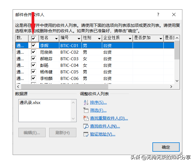Viewport: 195px width, 164px height.
Task: Click horizontal scrollbar right arrow
Action: tap(171, 87)
